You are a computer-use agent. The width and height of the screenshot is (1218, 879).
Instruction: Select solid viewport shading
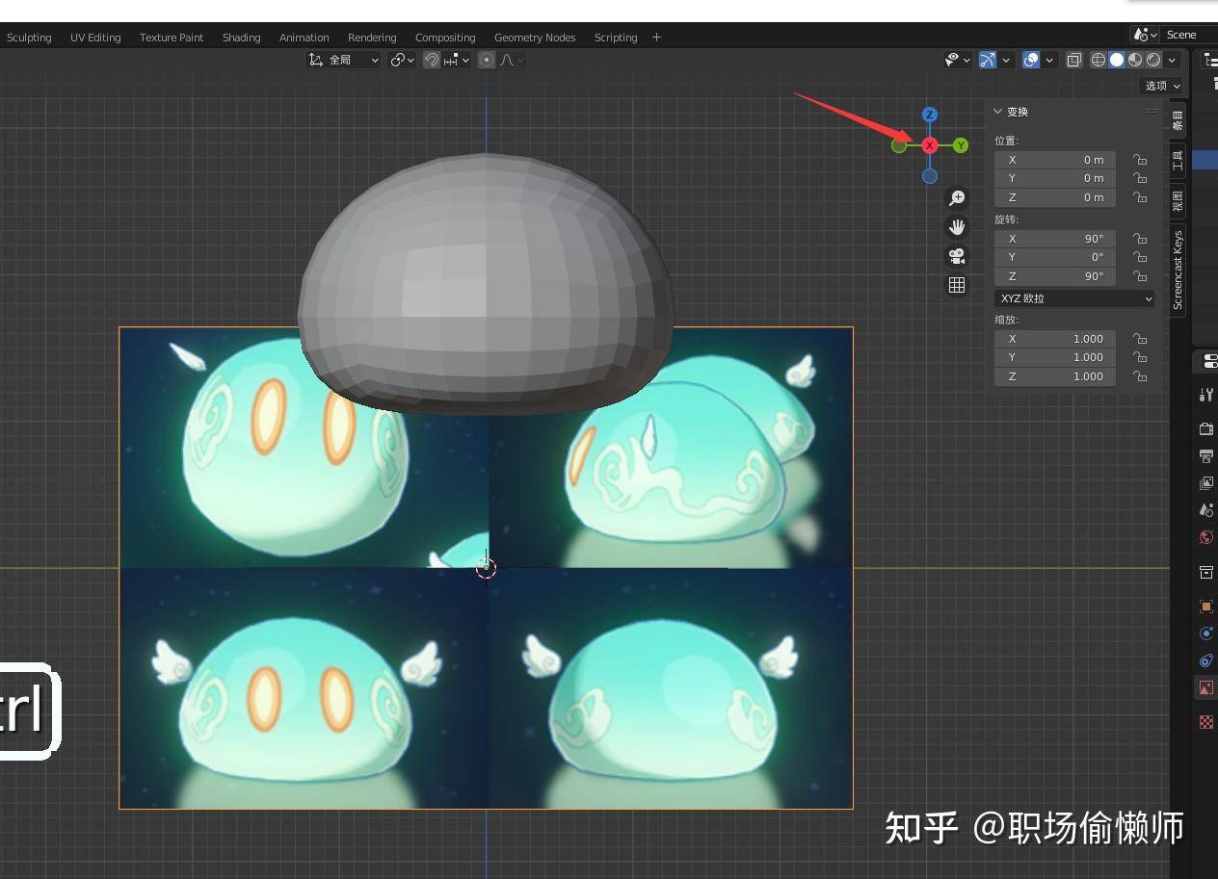(1117, 60)
